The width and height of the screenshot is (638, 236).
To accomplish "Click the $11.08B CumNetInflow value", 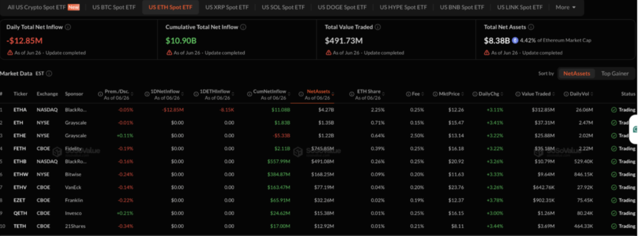I will tap(282, 109).
